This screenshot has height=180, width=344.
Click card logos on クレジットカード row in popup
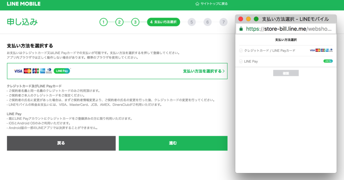[x=321, y=50]
